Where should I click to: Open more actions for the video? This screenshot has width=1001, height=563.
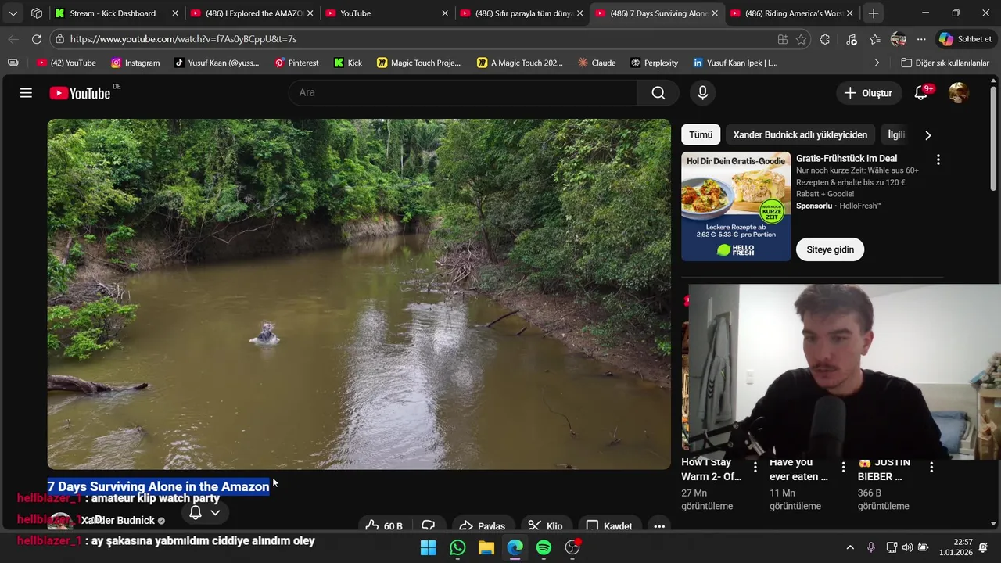(x=659, y=526)
